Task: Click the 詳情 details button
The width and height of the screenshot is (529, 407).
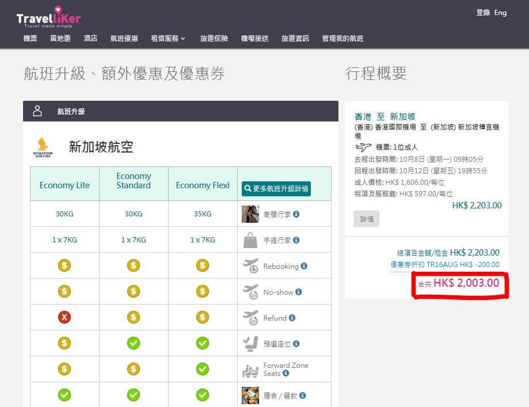Action: click(367, 219)
